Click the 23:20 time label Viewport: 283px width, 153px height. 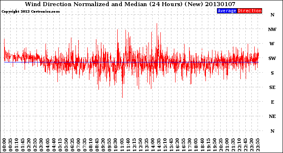[251, 145]
